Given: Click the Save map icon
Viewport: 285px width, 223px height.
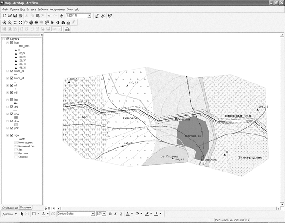Looking at the screenshot, I should [14, 16].
